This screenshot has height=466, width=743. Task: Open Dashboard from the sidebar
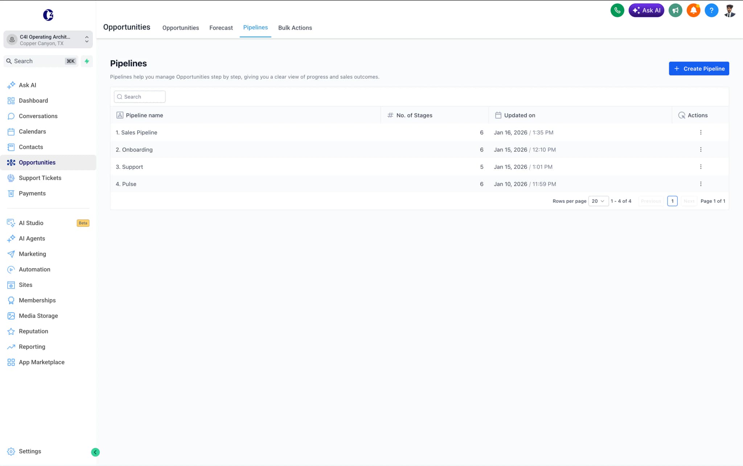tap(48, 101)
